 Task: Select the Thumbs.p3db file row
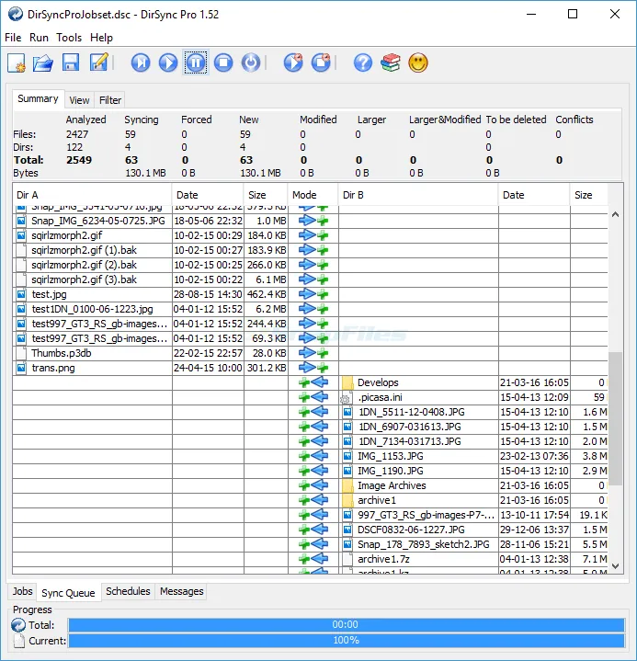(x=310, y=353)
